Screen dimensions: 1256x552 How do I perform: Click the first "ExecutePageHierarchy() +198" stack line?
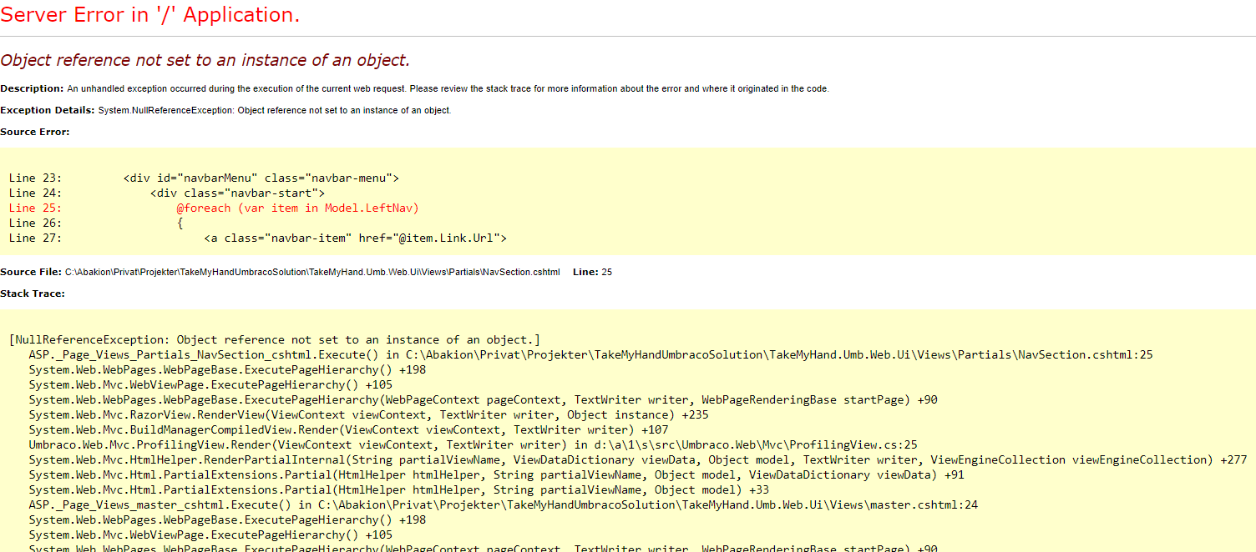(227, 369)
